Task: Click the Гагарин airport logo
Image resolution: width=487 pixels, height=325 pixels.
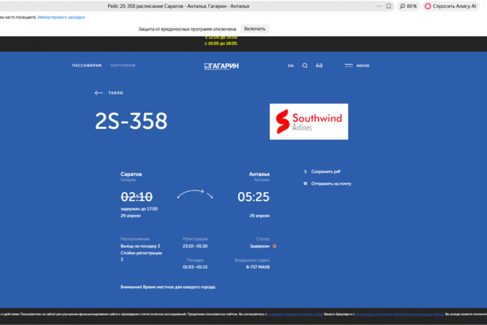Action: (221, 66)
